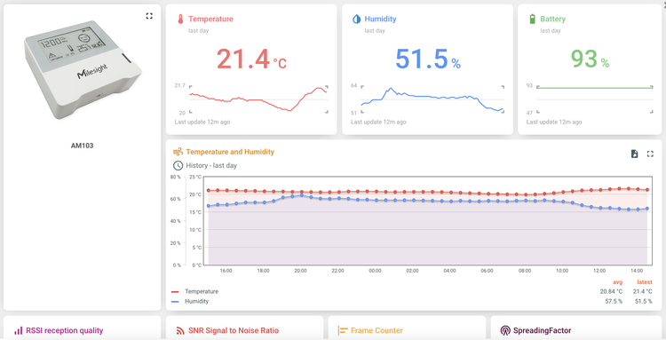Click Last update 12m ago under Temperature
Image resolution: width=666 pixels, height=340 pixels.
tap(202, 123)
